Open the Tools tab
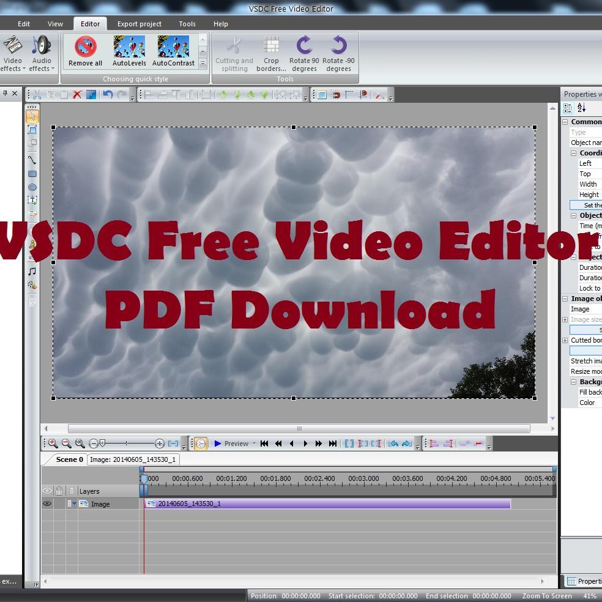Screen dimensions: 602x602 (x=187, y=24)
